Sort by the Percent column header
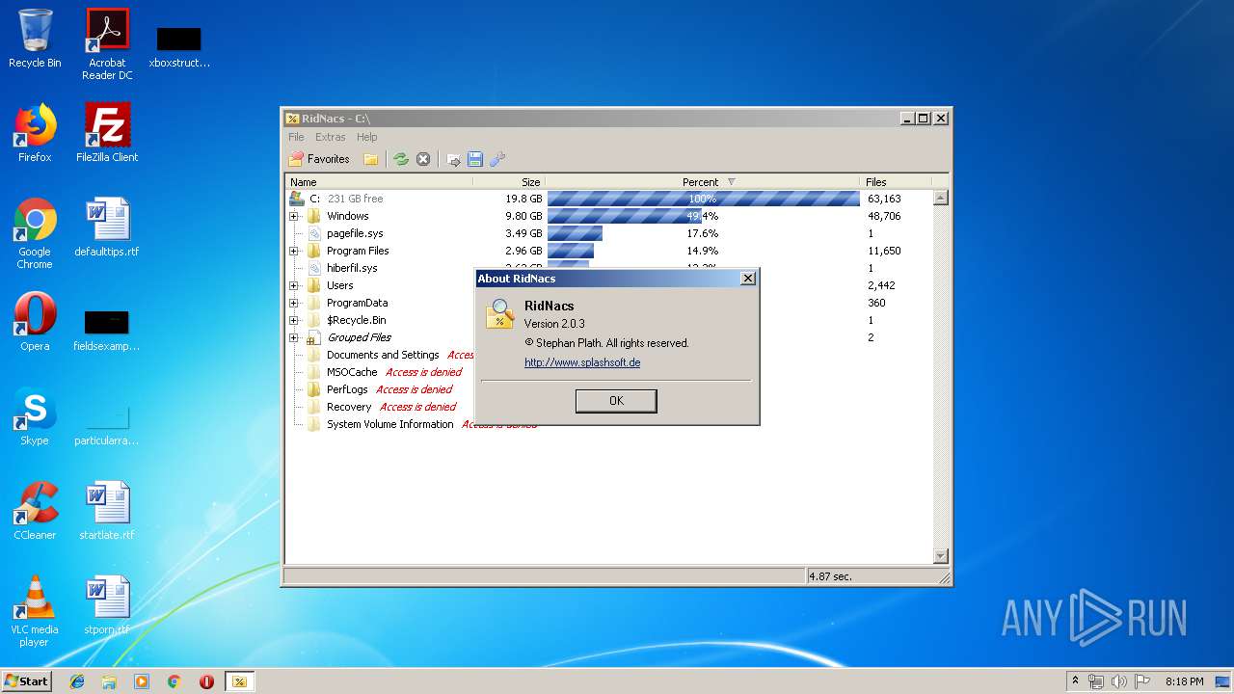The width and height of the screenshot is (1234, 694). click(x=702, y=181)
